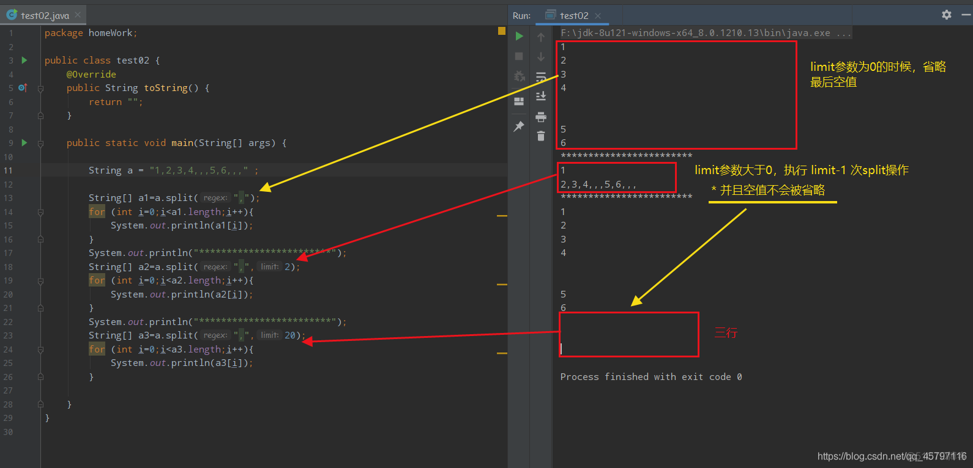Place the caret in the console's last empty line
This screenshot has width=973, height=468.
pos(561,349)
